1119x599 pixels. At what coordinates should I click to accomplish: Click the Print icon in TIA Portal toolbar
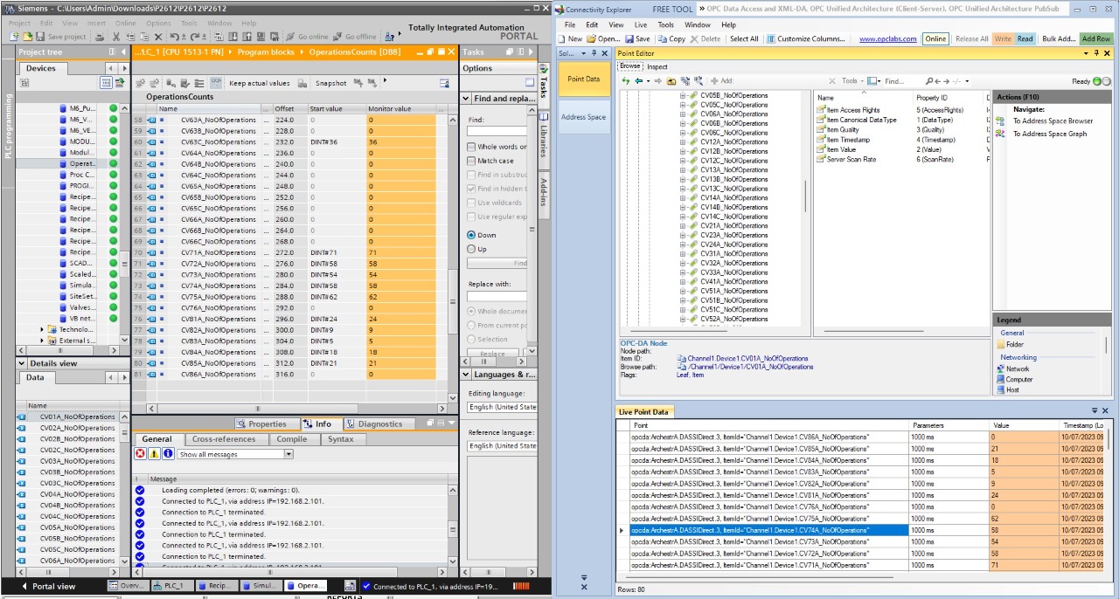pyautogui.click(x=101, y=37)
